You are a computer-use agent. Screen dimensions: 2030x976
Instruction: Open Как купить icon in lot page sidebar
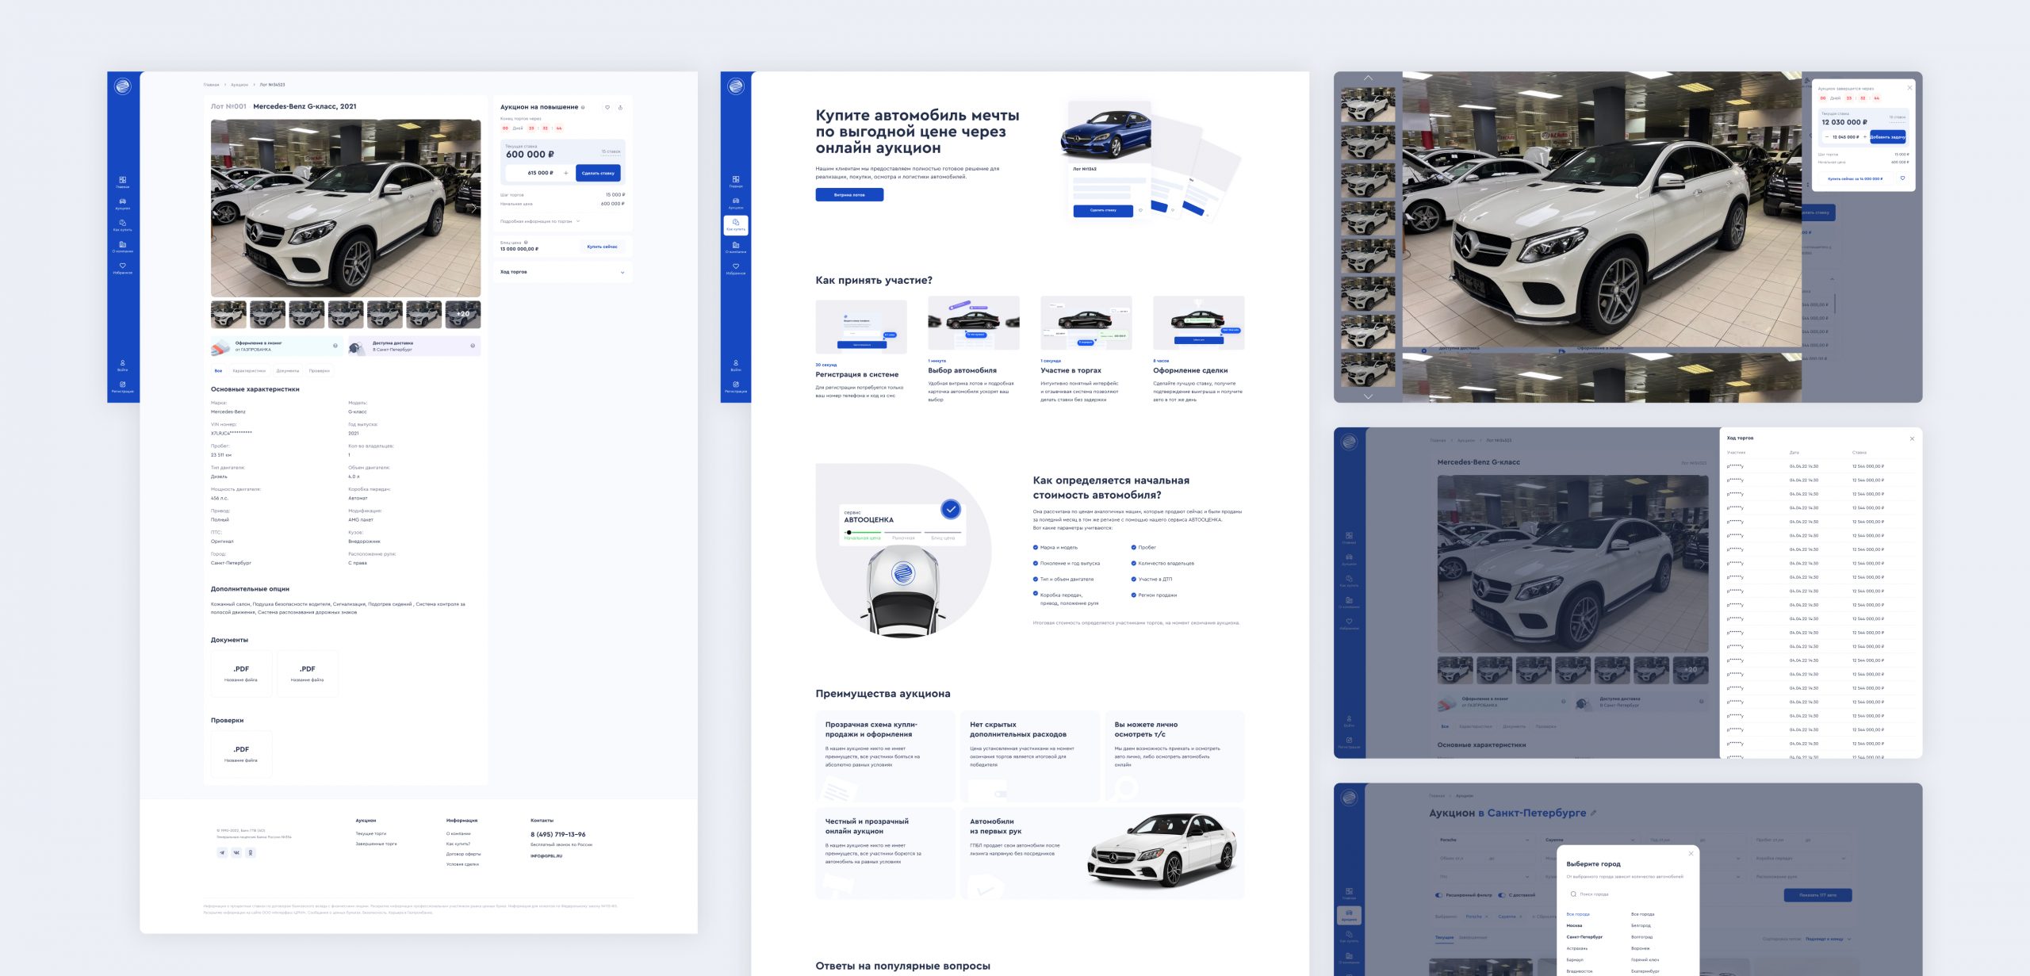click(x=123, y=224)
